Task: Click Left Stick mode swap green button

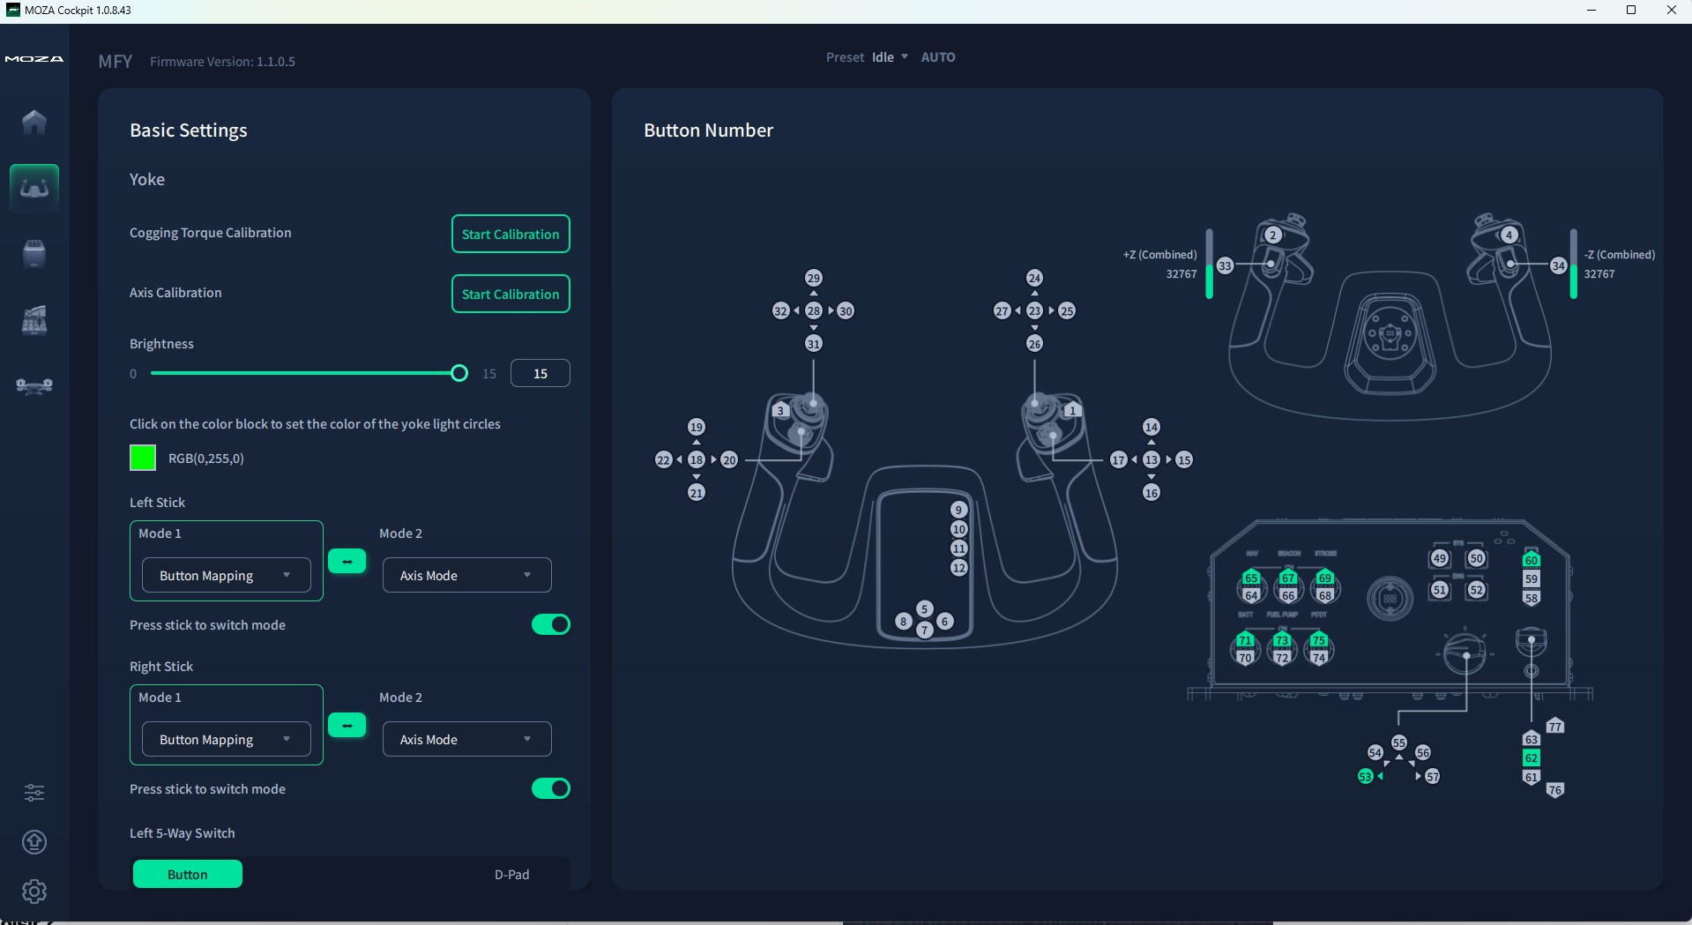Action: coord(347,562)
